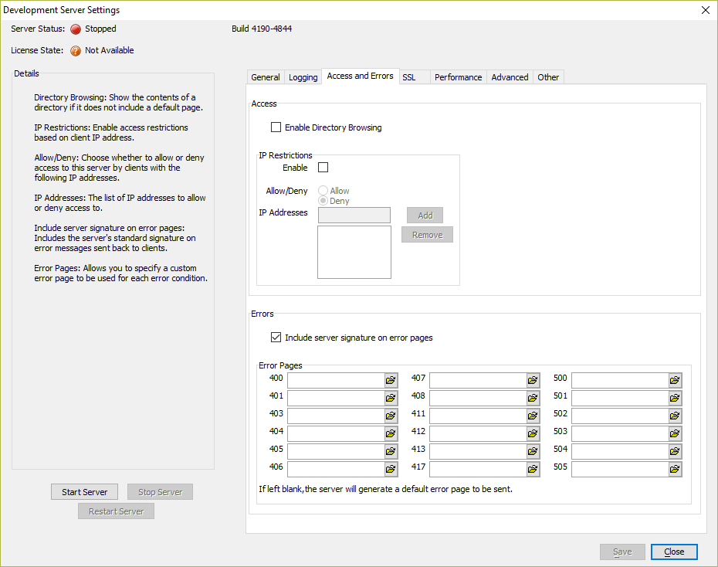
Task: Click the 413 error page path field
Action: pyautogui.click(x=478, y=451)
